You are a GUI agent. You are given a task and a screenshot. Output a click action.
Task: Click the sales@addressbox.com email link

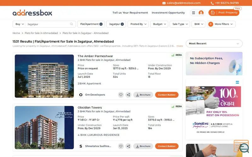point(184,3)
